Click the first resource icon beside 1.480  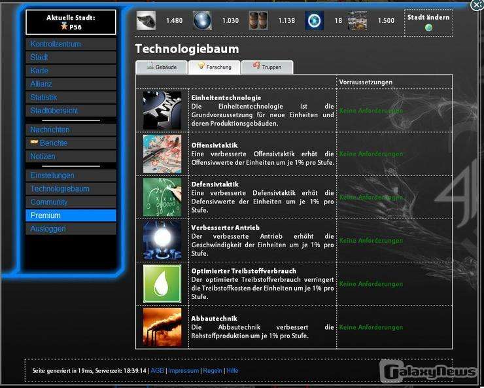[146, 20]
